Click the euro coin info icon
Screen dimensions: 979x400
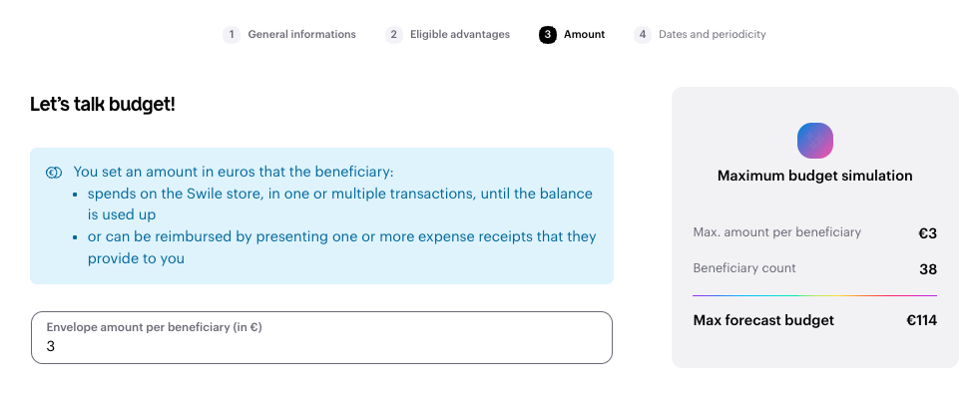click(x=54, y=173)
